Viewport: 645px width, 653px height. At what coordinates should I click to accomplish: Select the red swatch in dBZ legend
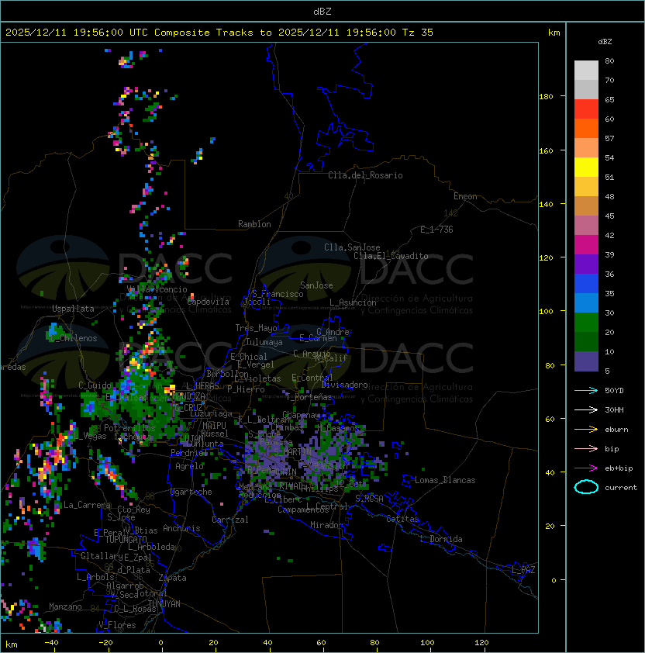click(586, 109)
